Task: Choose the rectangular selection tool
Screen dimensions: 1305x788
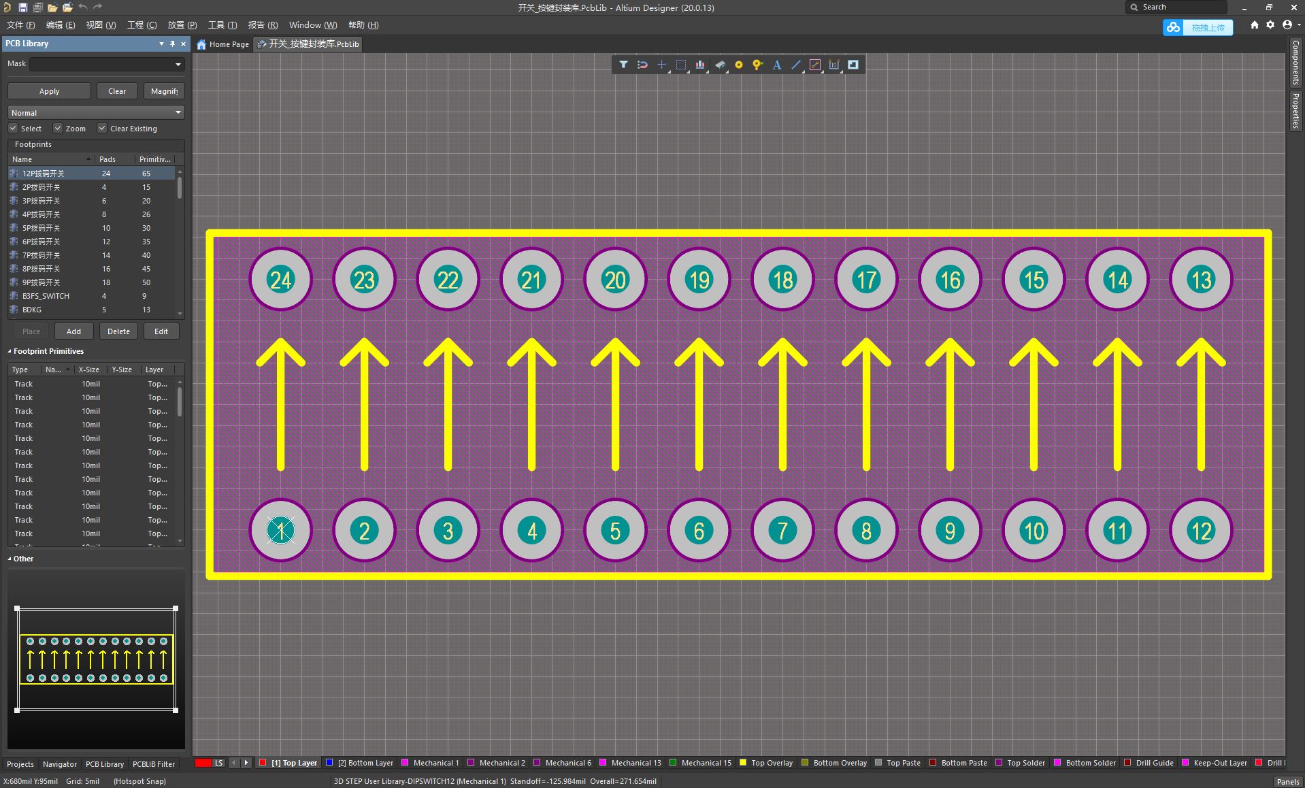Action: [680, 65]
